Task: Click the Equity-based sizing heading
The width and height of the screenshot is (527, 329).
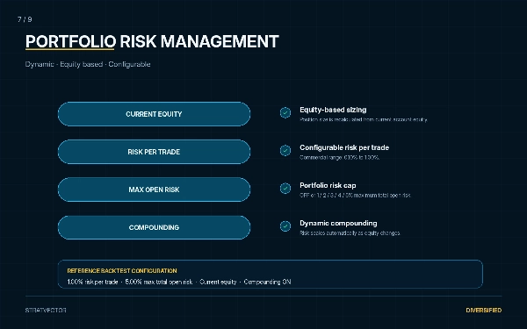Action: point(333,110)
